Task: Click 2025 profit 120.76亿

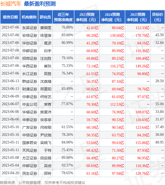Action: coord(142,173)
